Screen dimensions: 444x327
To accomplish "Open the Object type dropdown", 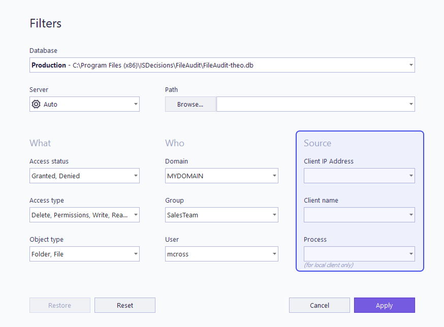I will [84, 254].
